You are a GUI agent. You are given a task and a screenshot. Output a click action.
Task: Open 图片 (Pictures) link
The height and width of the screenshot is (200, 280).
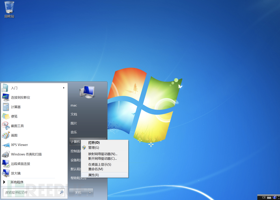click(74, 123)
